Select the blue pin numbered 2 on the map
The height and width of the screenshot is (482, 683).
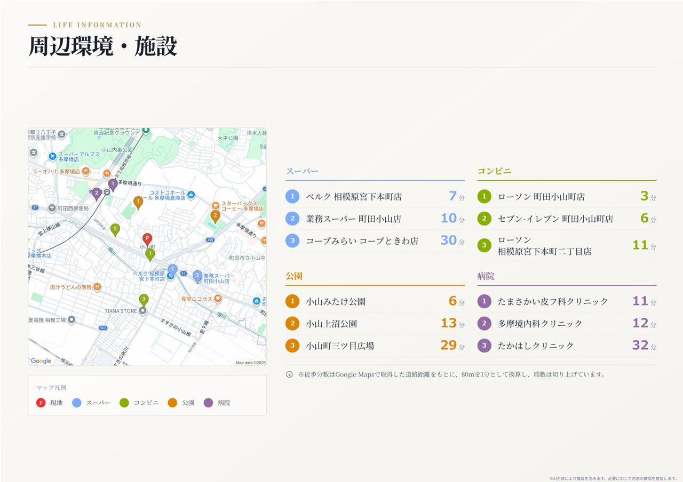point(197,277)
